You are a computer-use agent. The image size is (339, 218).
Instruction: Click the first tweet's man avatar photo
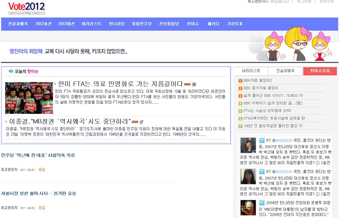pyautogui.click(x=248, y=145)
